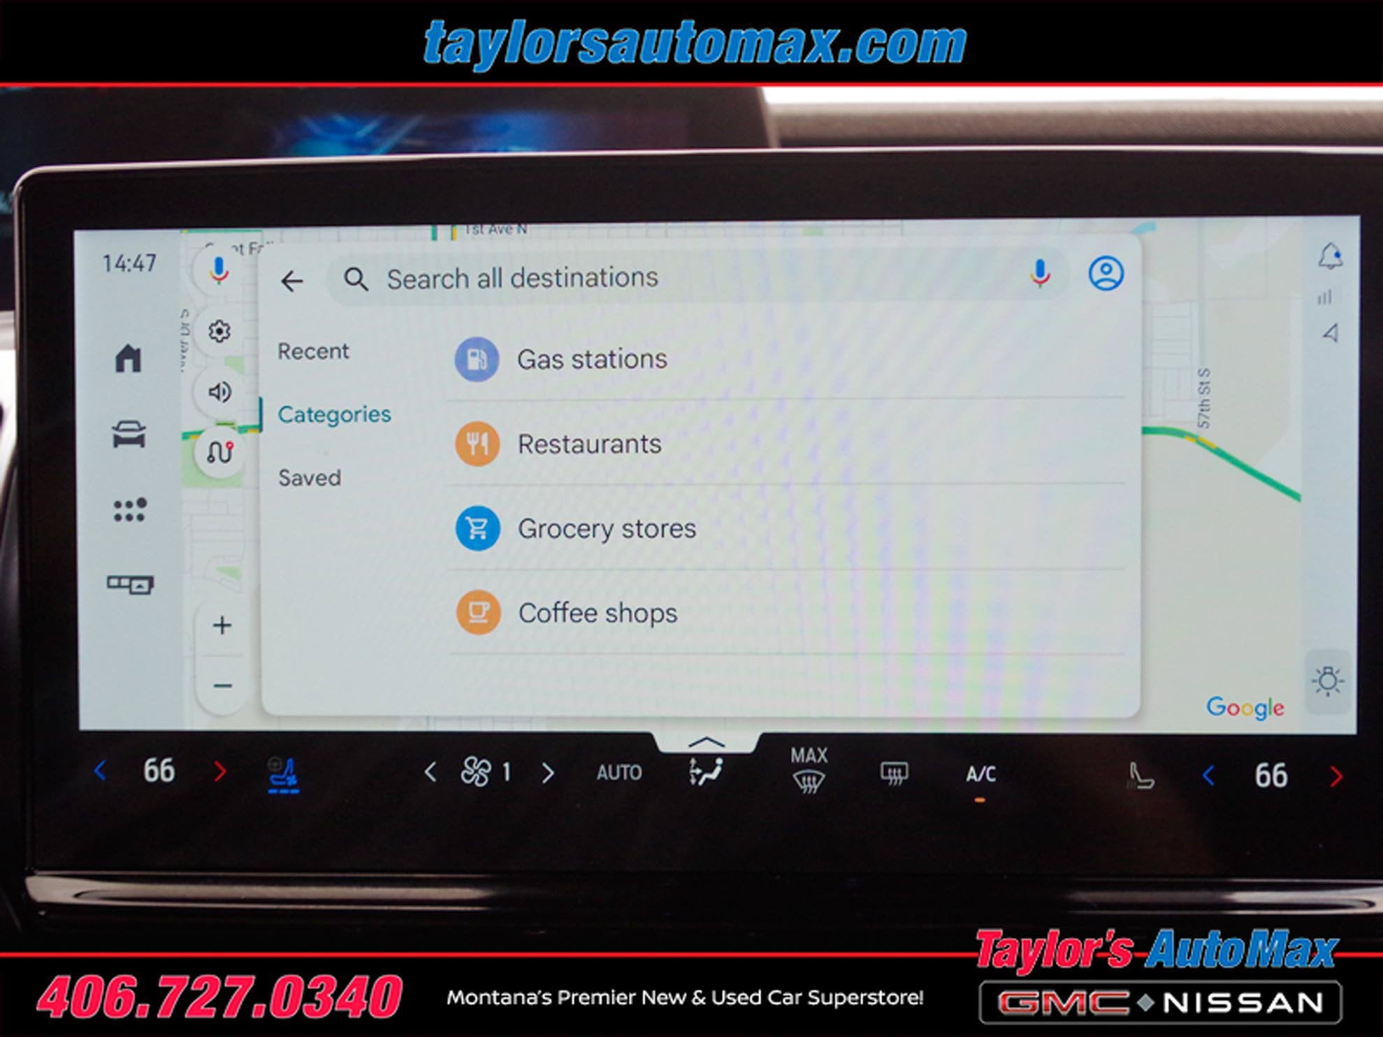The height and width of the screenshot is (1037, 1383).
Task: Increase fan speed with right chevron
Action: [x=548, y=773]
